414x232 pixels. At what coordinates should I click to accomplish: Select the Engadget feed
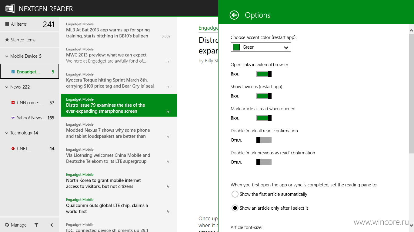click(29, 72)
